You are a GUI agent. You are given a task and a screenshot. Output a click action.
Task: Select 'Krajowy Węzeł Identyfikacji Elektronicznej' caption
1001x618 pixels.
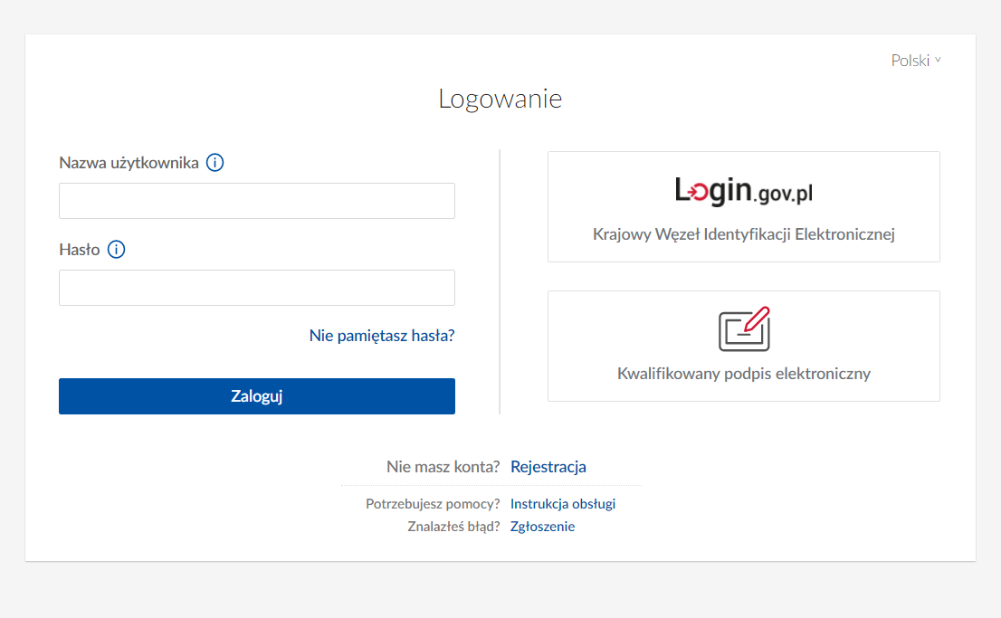[x=743, y=234]
